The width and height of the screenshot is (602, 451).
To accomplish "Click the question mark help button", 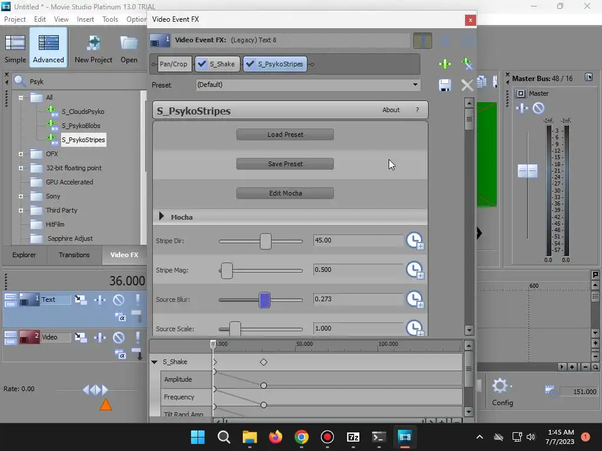I will [417, 110].
